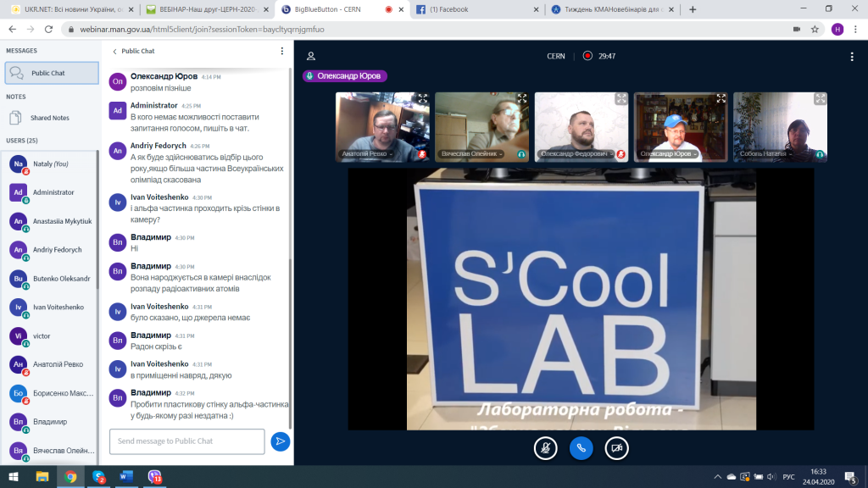The image size is (868, 488).
Task: Open Shared Notes
Action: point(50,118)
